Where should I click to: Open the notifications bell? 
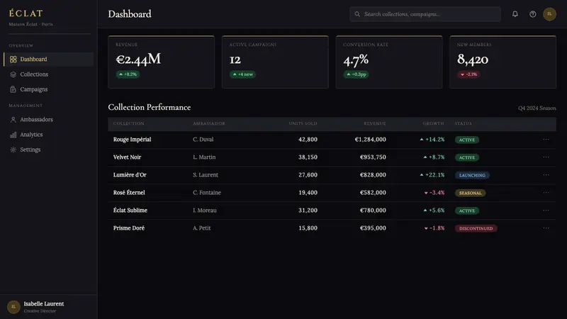[515, 14]
